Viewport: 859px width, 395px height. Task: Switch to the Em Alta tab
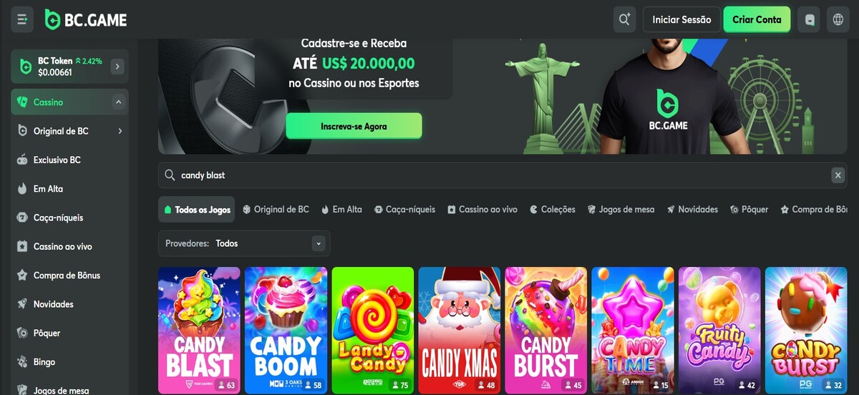pyautogui.click(x=341, y=210)
